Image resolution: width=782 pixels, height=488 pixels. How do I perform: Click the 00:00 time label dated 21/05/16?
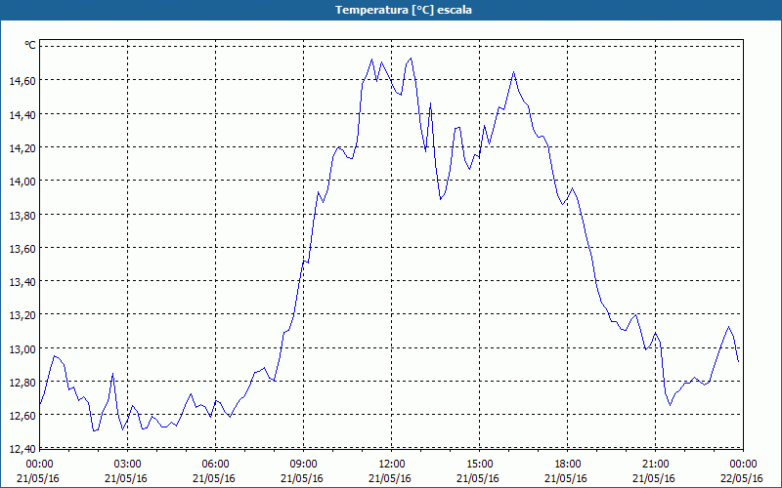point(39,465)
